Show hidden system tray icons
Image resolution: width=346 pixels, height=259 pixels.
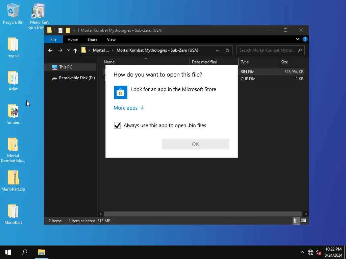click(302, 252)
